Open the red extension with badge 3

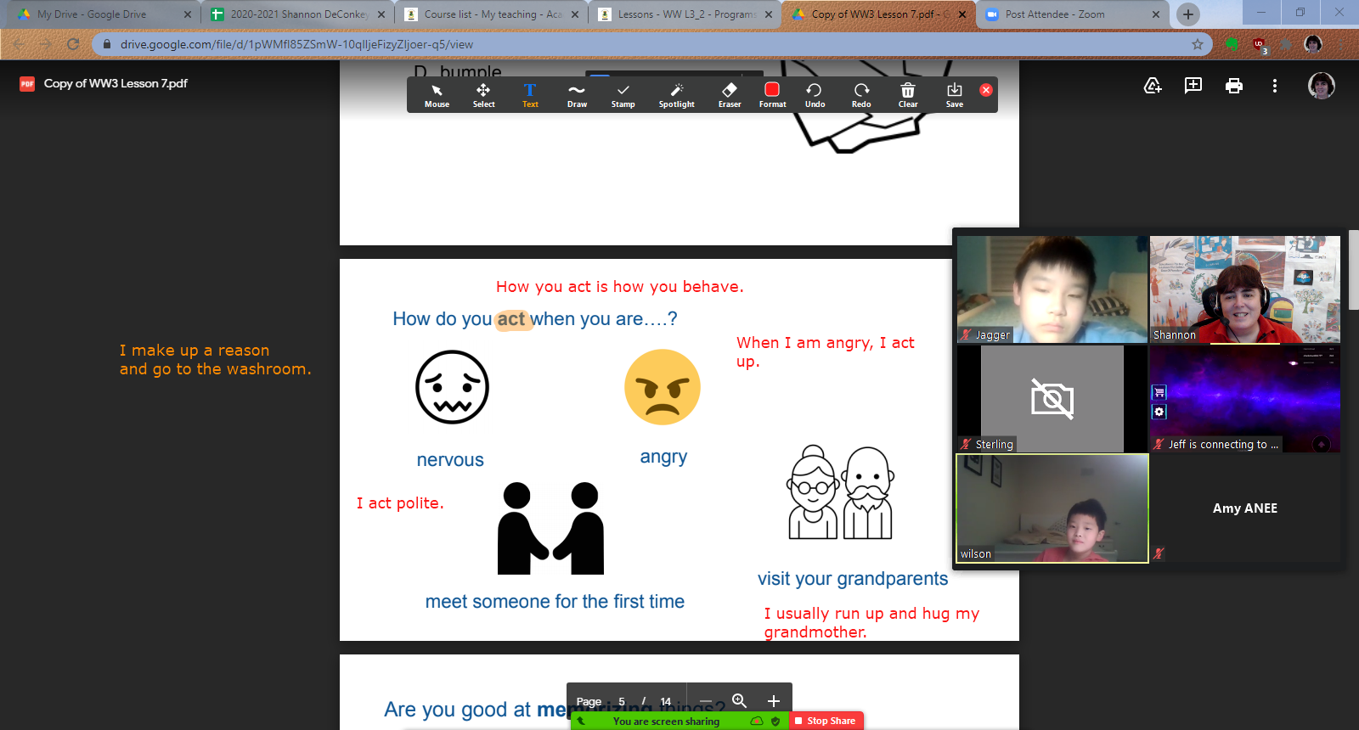pyautogui.click(x=1260, y=45)
